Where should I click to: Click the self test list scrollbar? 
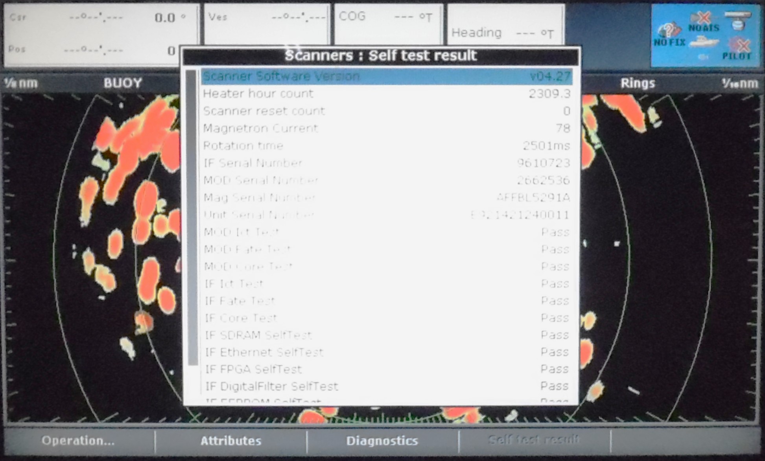pos(192,218)
